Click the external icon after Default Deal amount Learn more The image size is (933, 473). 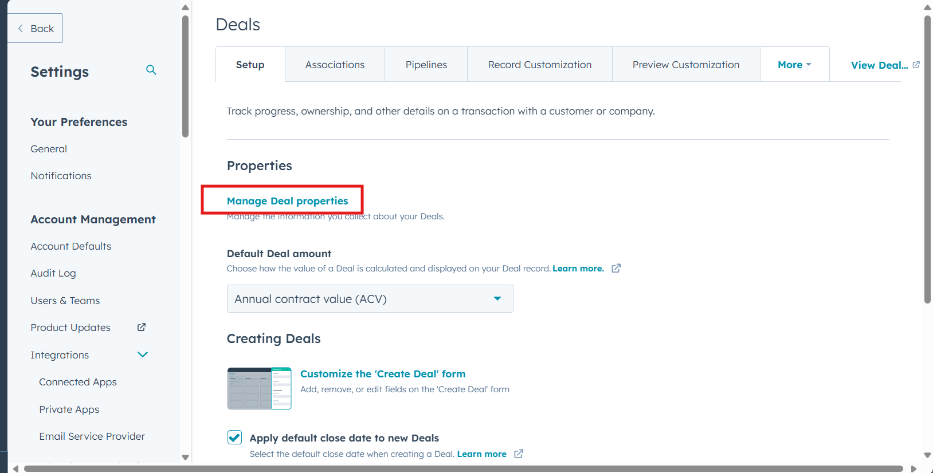(x=616, y=269)
